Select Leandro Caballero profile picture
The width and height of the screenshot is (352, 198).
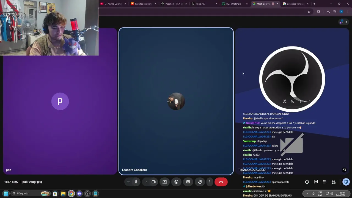coord(176,101)
